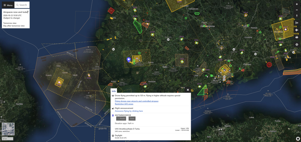This screenshot has height=142, width=301.
Task: Click the Porvoo town label on the map
Action: [x=247, y=64]
